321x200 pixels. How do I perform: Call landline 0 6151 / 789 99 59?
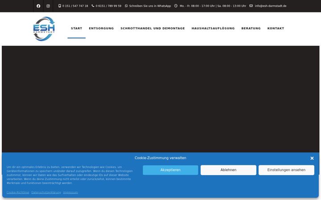pos(108,6)
